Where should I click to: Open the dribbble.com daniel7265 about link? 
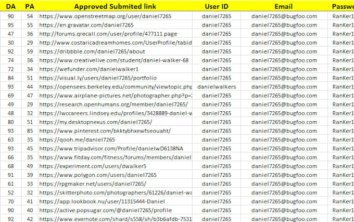pos(92,51)
